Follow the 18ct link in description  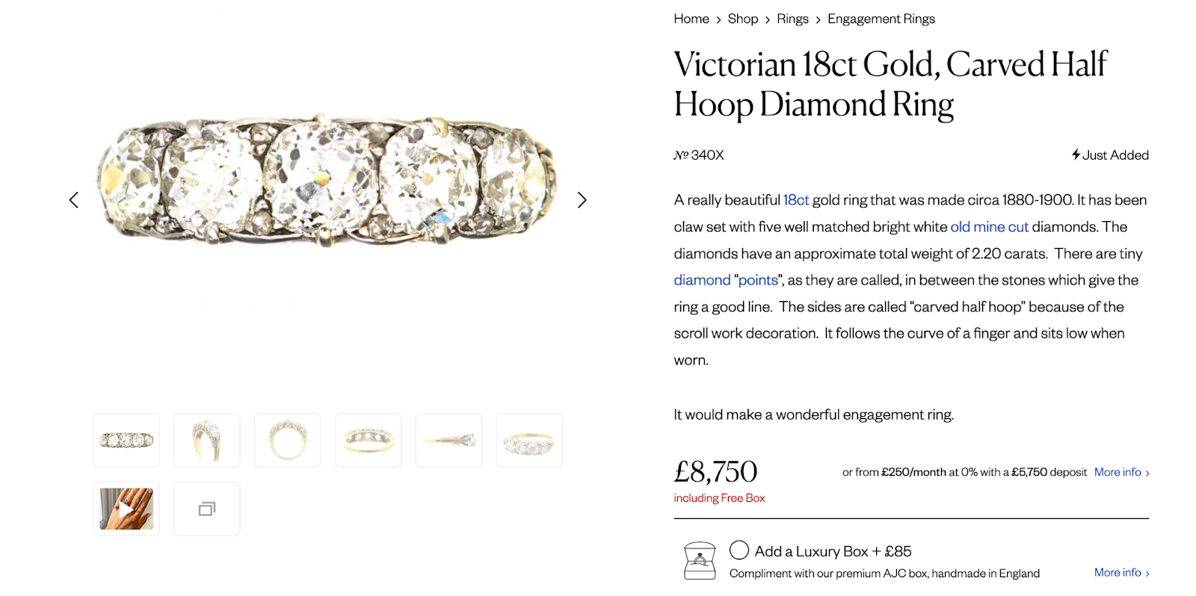tap(796, 200)
